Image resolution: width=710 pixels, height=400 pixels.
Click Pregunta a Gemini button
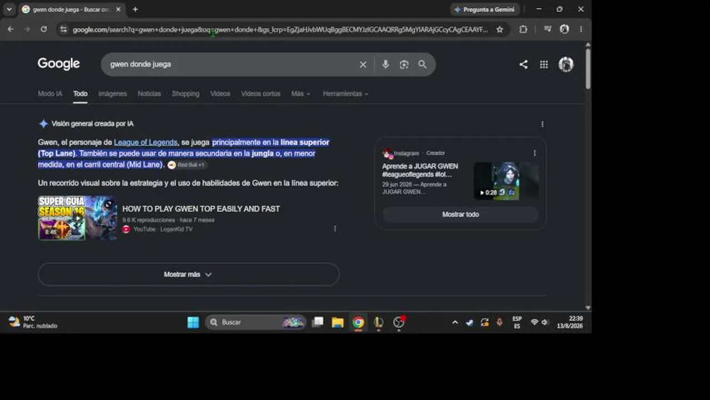click(x=484, y=9)
